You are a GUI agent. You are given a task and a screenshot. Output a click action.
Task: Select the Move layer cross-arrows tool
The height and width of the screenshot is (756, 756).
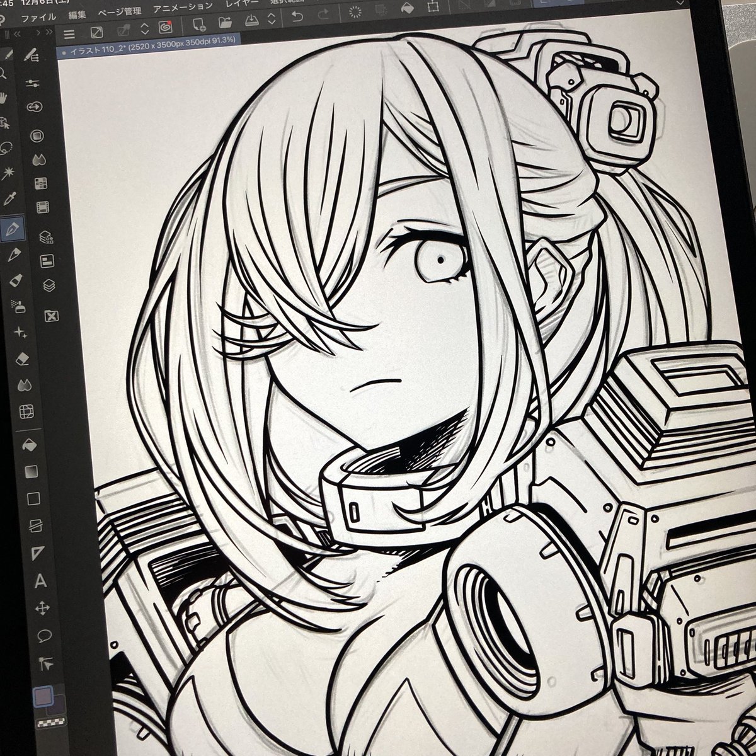(x=42, y=608)
